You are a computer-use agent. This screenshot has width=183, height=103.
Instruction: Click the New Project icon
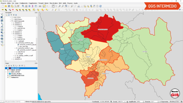point(3,6)
